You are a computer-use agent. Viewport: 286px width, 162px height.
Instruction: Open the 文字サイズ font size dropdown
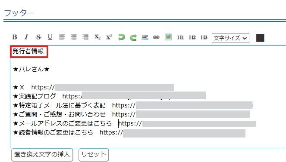pos(230,38)
